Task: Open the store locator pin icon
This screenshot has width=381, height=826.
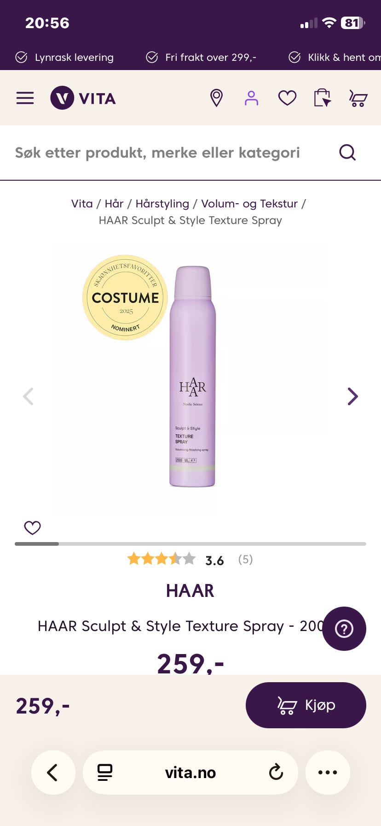Action: [216, 98]
